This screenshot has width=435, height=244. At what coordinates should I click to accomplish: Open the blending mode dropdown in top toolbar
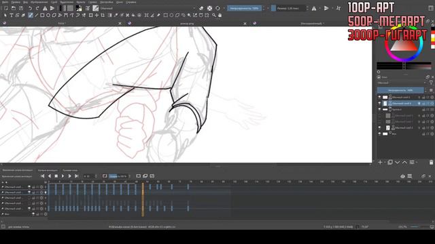click(147, 8)
